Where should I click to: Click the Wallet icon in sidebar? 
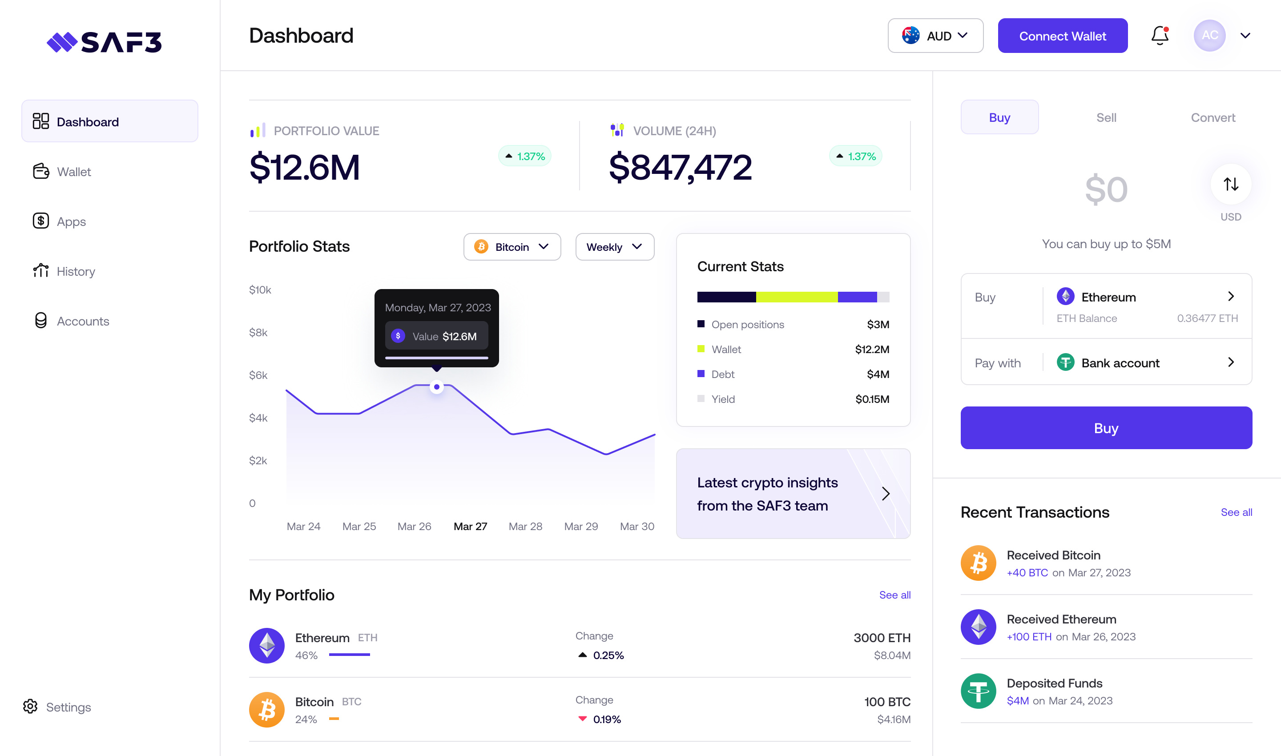(x=41, y=171)
